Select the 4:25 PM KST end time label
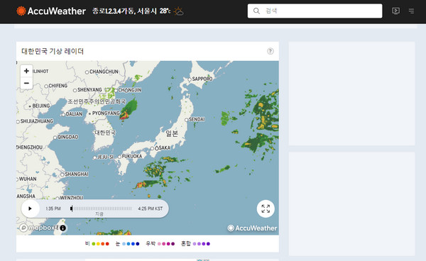Screen dimensions: 426x261 [151, 209]
